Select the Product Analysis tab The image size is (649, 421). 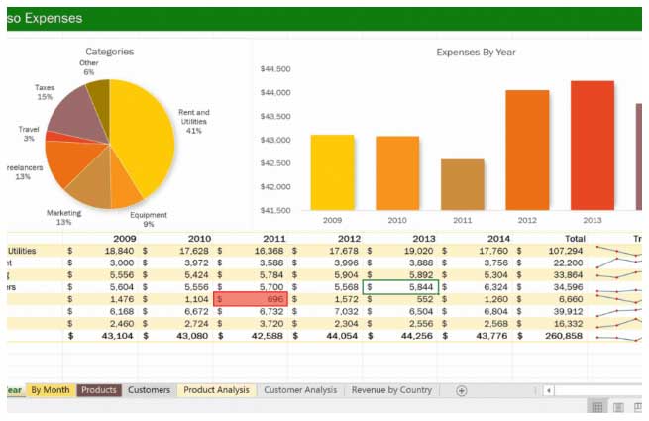click(216, 390)
